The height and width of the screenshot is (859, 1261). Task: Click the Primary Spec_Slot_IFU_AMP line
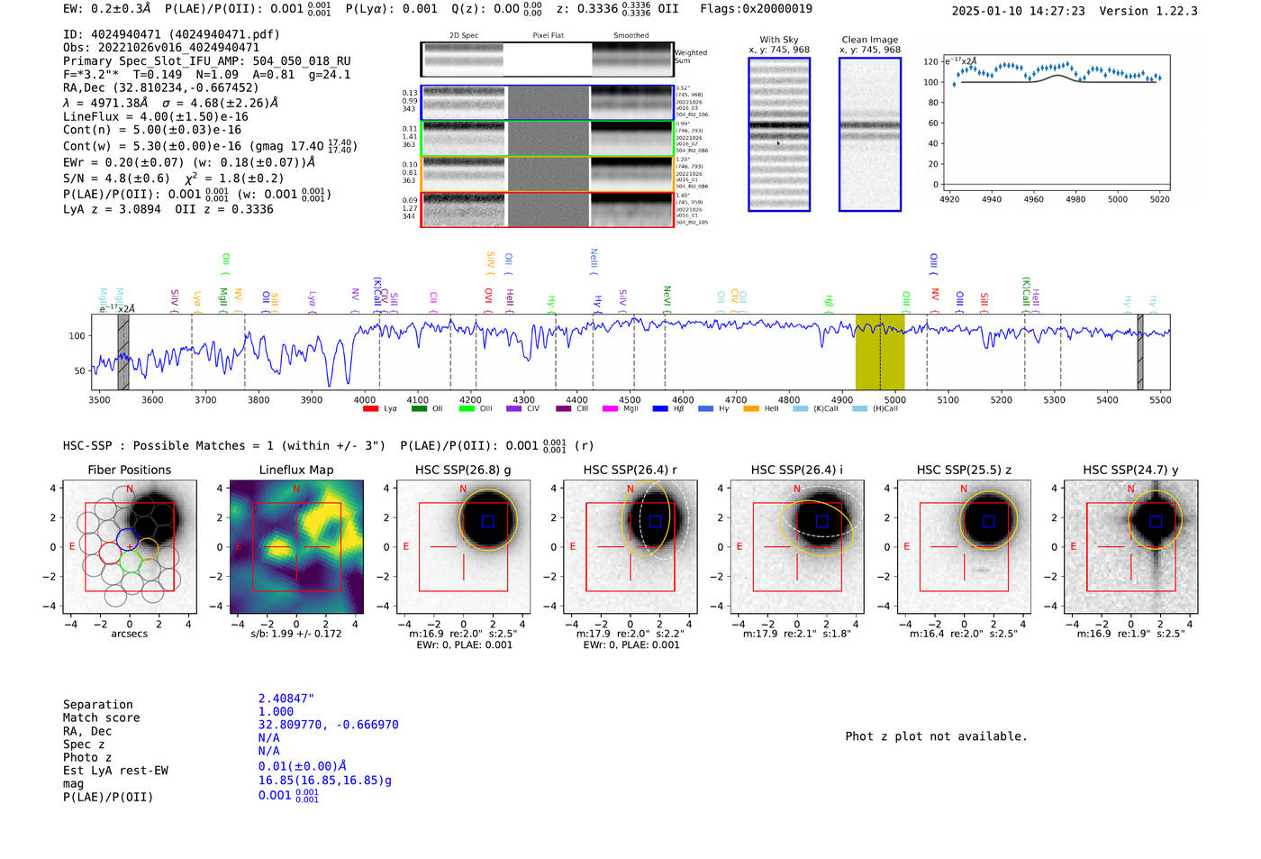(207, 61)
